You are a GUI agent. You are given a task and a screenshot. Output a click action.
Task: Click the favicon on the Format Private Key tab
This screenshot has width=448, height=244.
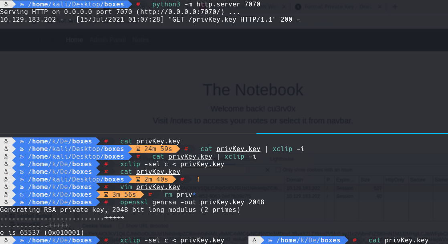point(298,6)
